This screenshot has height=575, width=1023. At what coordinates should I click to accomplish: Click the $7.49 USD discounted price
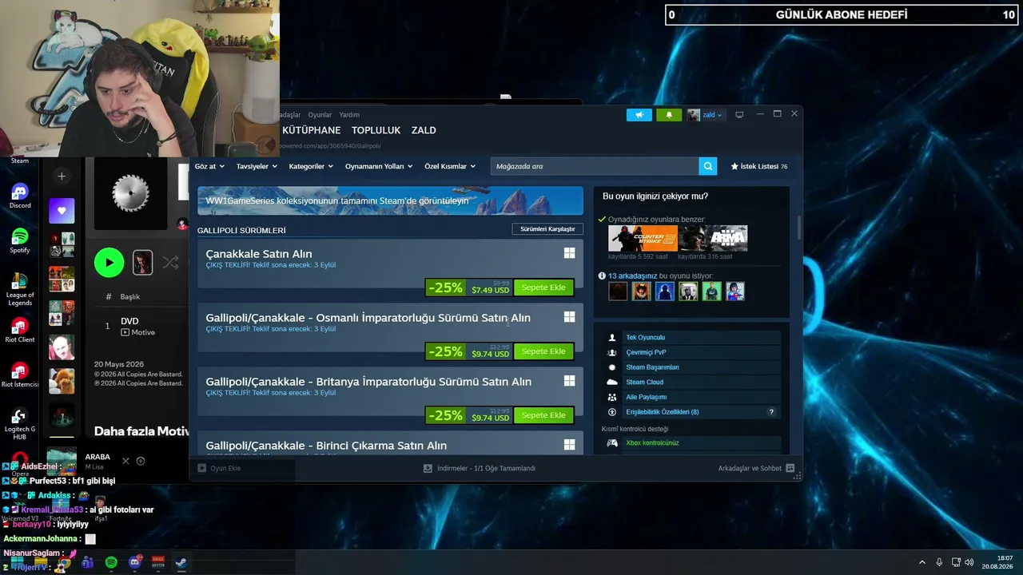click(490, 290)
